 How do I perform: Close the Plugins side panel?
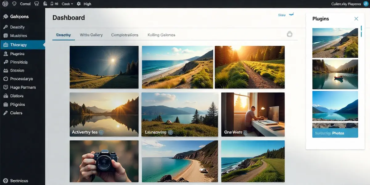coord(356,19)
